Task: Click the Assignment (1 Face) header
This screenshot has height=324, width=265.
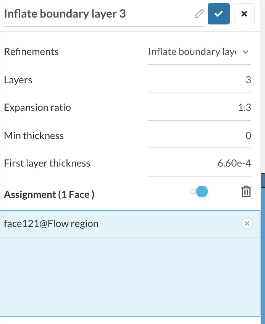Action: coord(49,194)
